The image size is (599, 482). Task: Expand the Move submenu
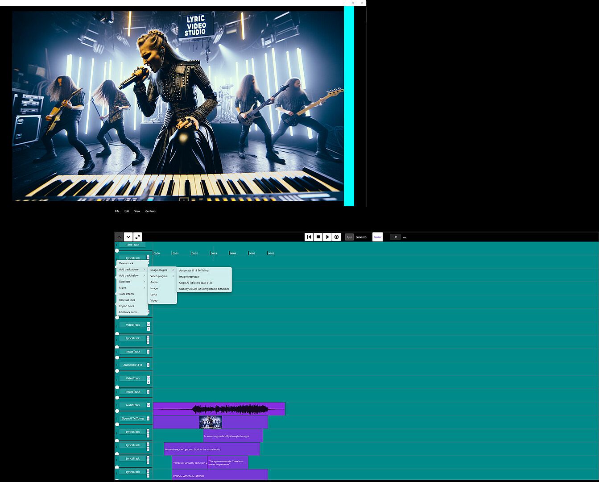[x=132, y=288]
